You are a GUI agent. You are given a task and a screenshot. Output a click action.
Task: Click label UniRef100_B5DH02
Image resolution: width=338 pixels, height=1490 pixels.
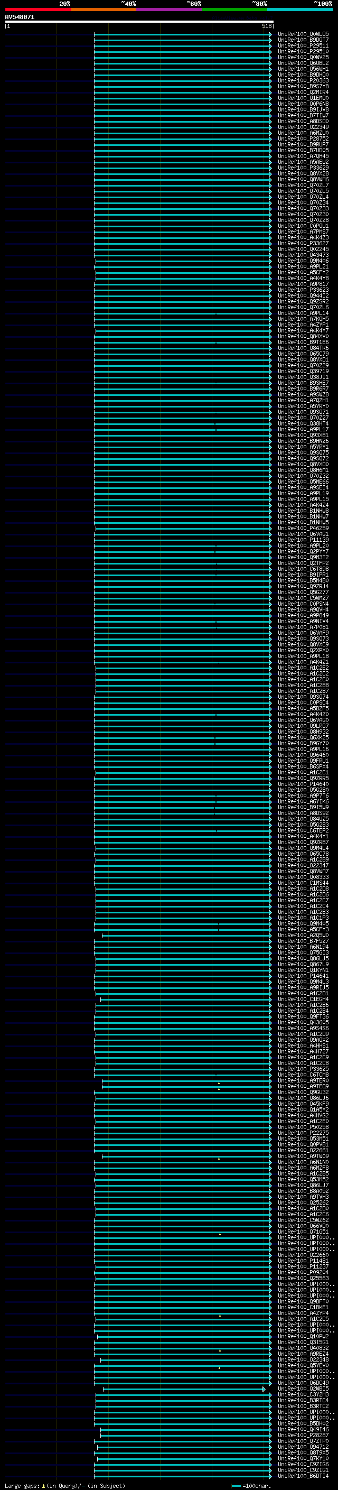coord(303,1423)
